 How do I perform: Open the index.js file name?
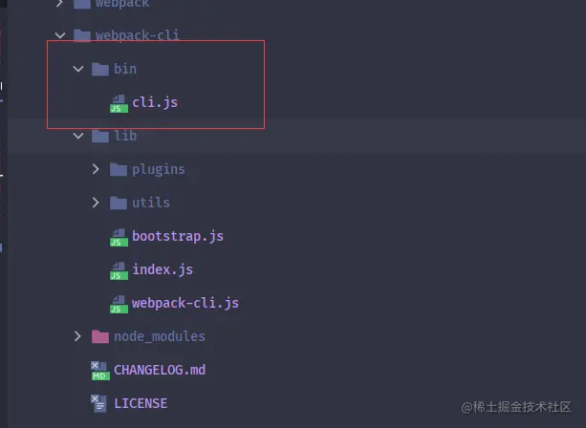(163, 269)
